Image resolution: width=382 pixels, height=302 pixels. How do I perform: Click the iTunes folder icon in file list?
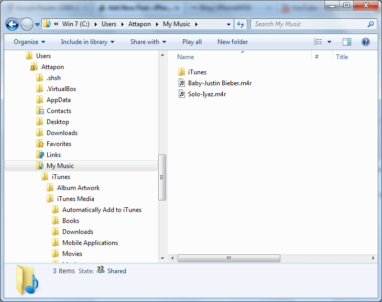[x=181, y=72]
